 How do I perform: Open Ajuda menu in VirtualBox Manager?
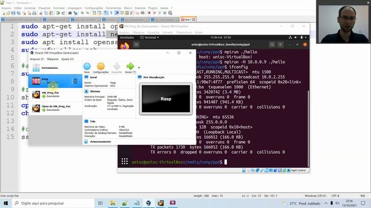pos(67,59)
